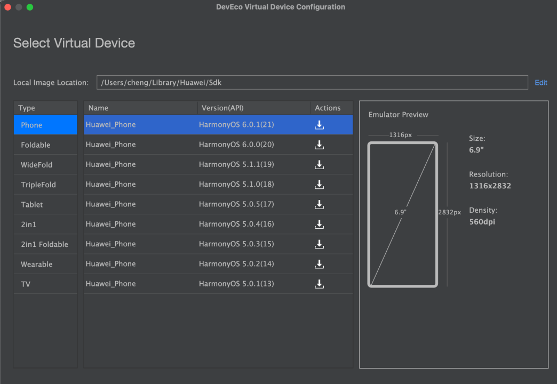Screen dimensions: 557x384
Task: Click the Version(API) column header
Action: click(x=254, y=108)
